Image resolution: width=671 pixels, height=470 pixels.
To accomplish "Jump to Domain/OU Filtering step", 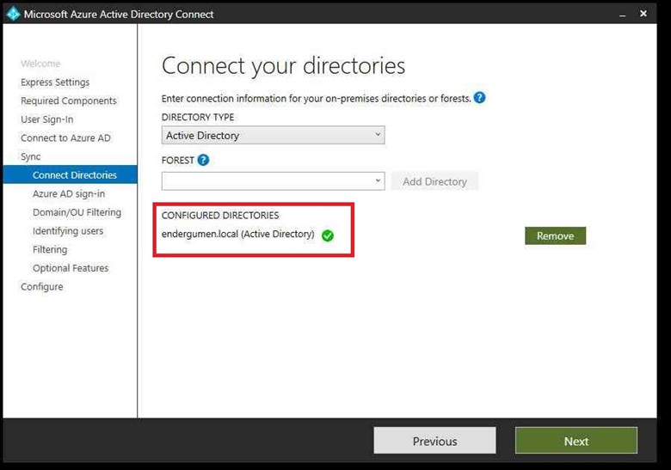I will tap(77, 212).
